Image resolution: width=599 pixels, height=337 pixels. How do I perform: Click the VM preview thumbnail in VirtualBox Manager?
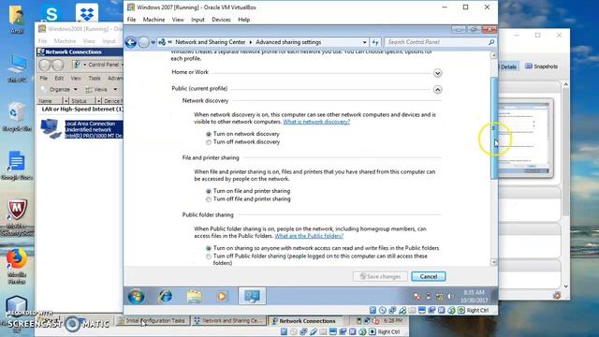click(x=526, y=138)
